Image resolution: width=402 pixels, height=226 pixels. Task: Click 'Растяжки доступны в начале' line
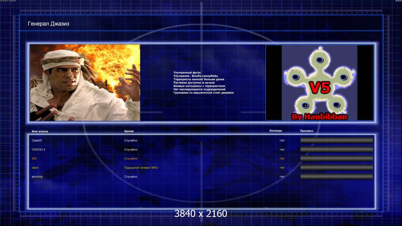[194, 82]
